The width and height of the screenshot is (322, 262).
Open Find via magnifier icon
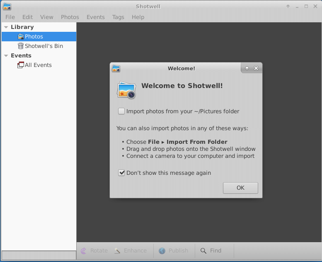[x=203, y=251]
